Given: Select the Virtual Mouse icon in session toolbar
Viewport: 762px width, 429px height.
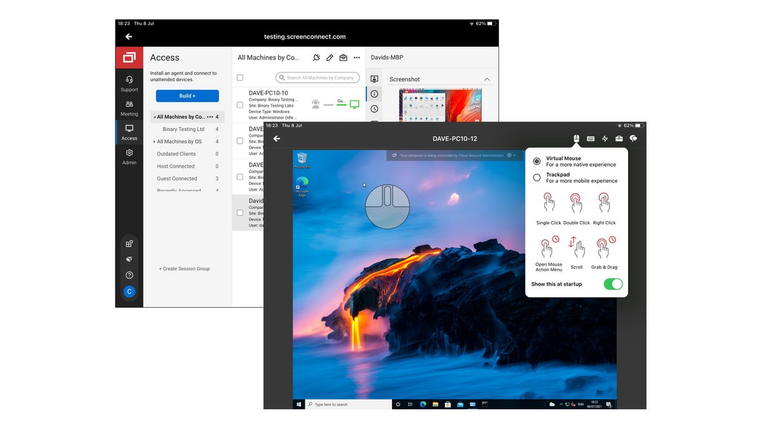Looking at the screenshot, I should (575, 138).
